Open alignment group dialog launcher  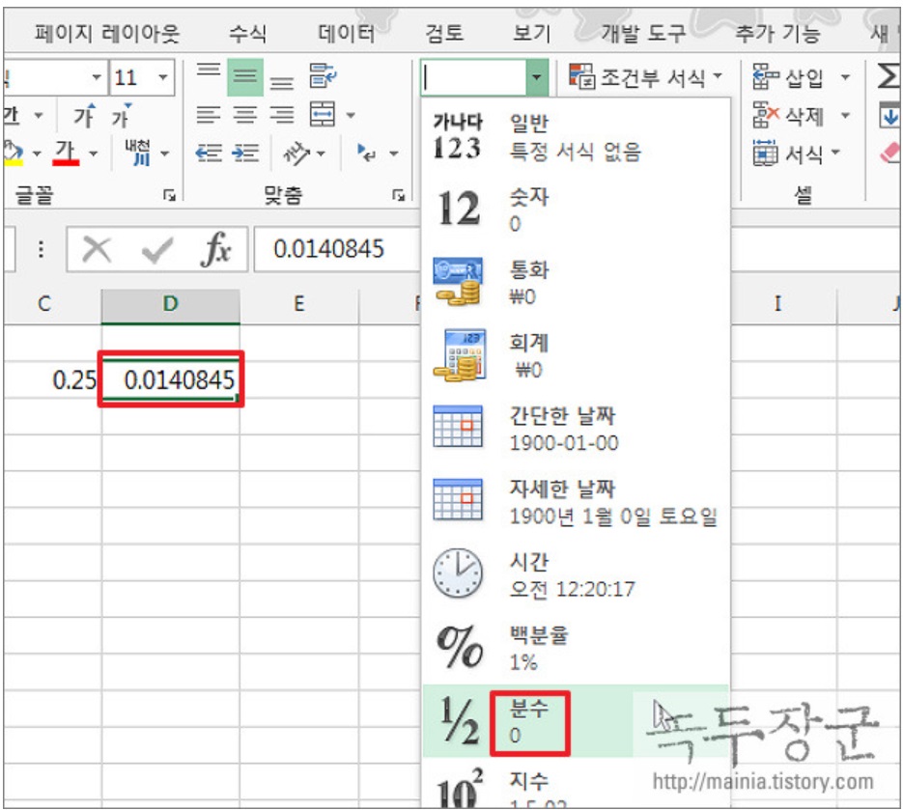pos(399,196)
